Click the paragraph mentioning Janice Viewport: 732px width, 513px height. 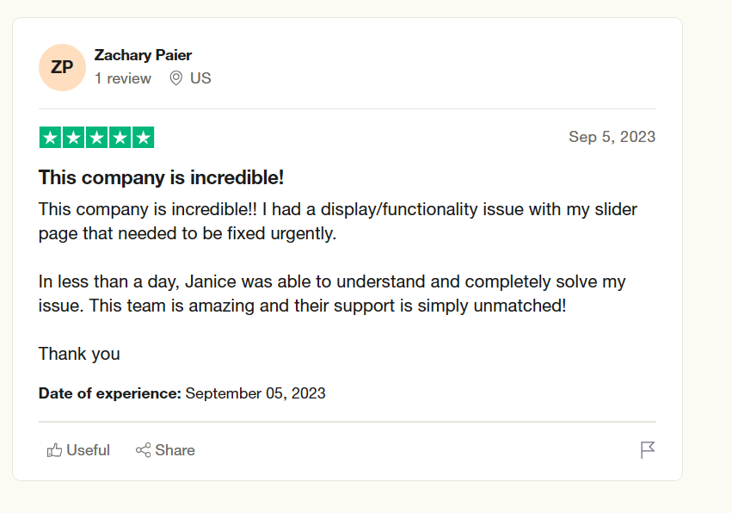click(332, 294)
